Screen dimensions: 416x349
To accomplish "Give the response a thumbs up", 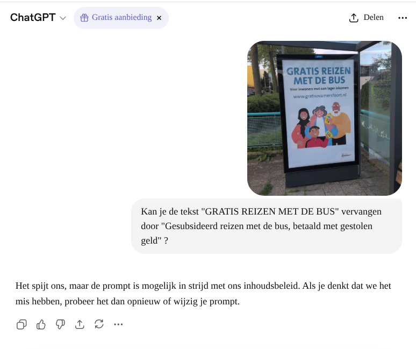I will click(41, 324).
